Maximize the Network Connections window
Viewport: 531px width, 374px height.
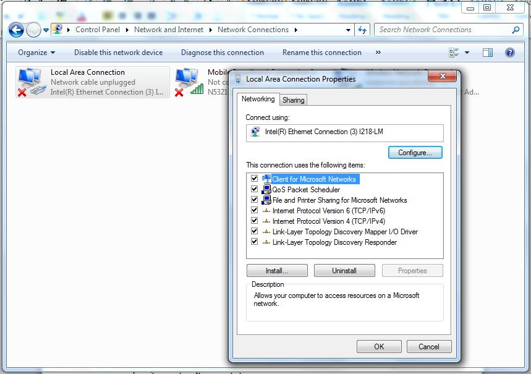point(487,8)
